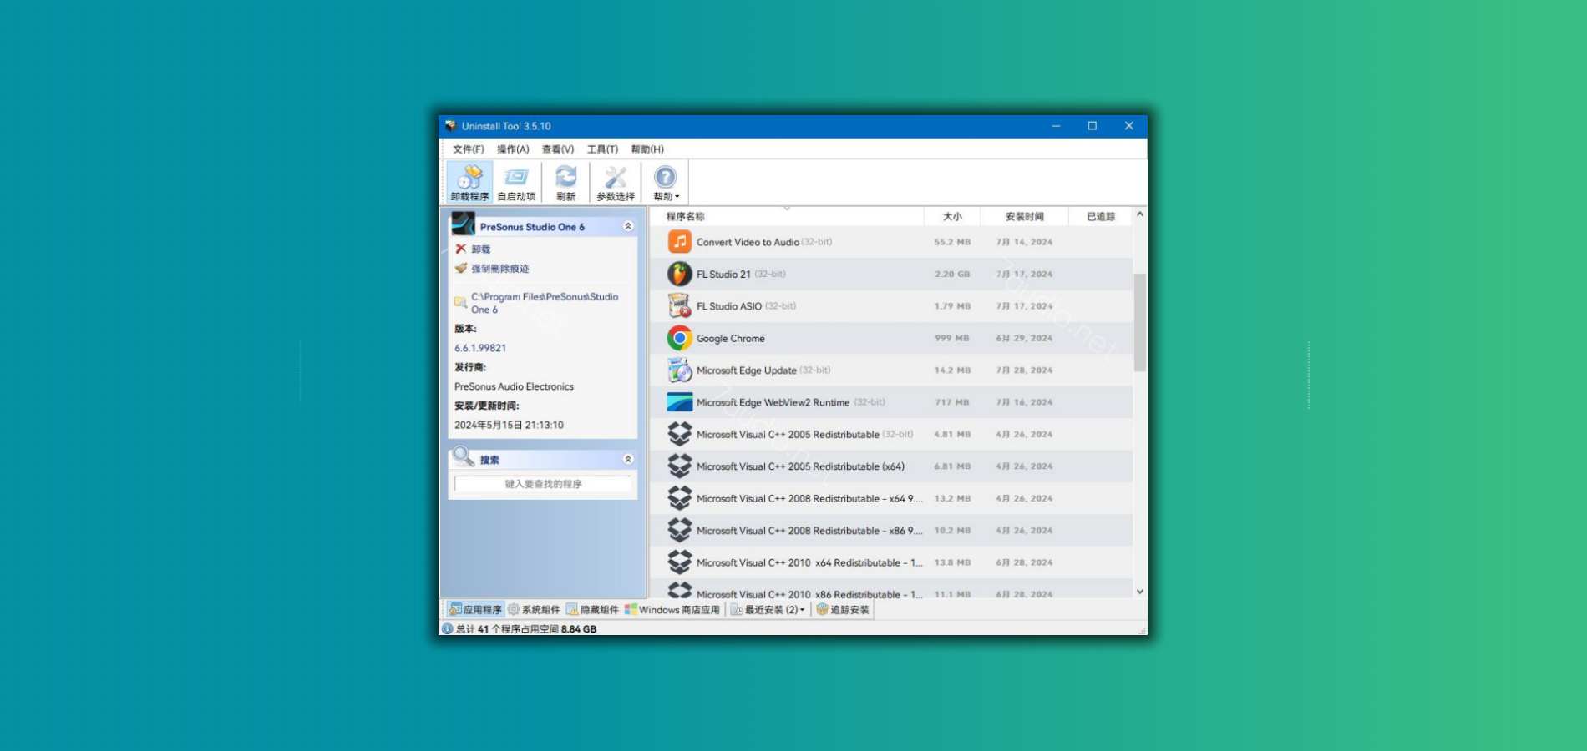Click the 强制删除痕迹 force removal link
Viewport: 1587px width, 751px height.
[500, 269]
